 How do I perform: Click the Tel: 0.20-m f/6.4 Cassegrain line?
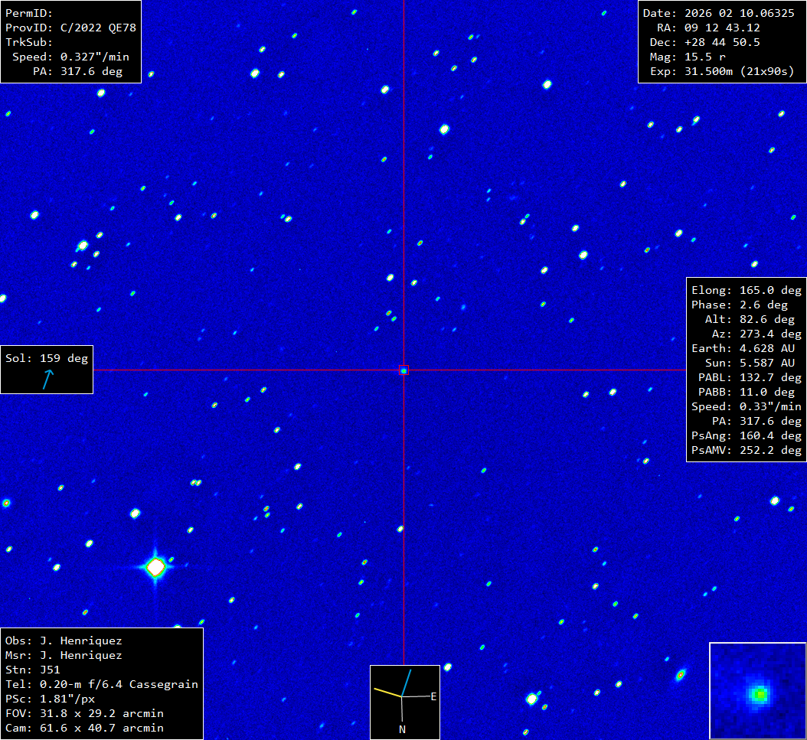click(x=101, y=684)
